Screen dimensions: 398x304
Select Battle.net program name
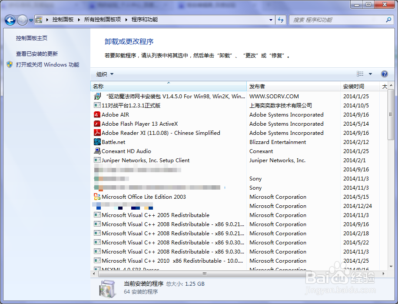coord(113,142)
